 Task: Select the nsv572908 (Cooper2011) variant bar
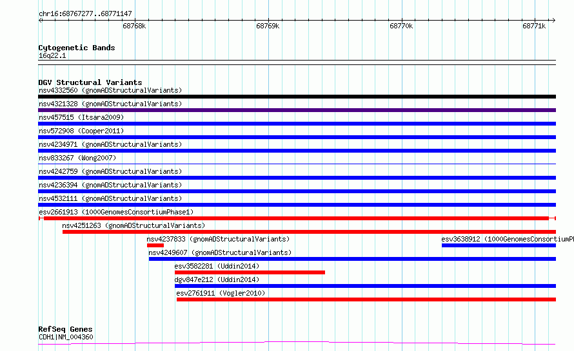pos(297,137)
